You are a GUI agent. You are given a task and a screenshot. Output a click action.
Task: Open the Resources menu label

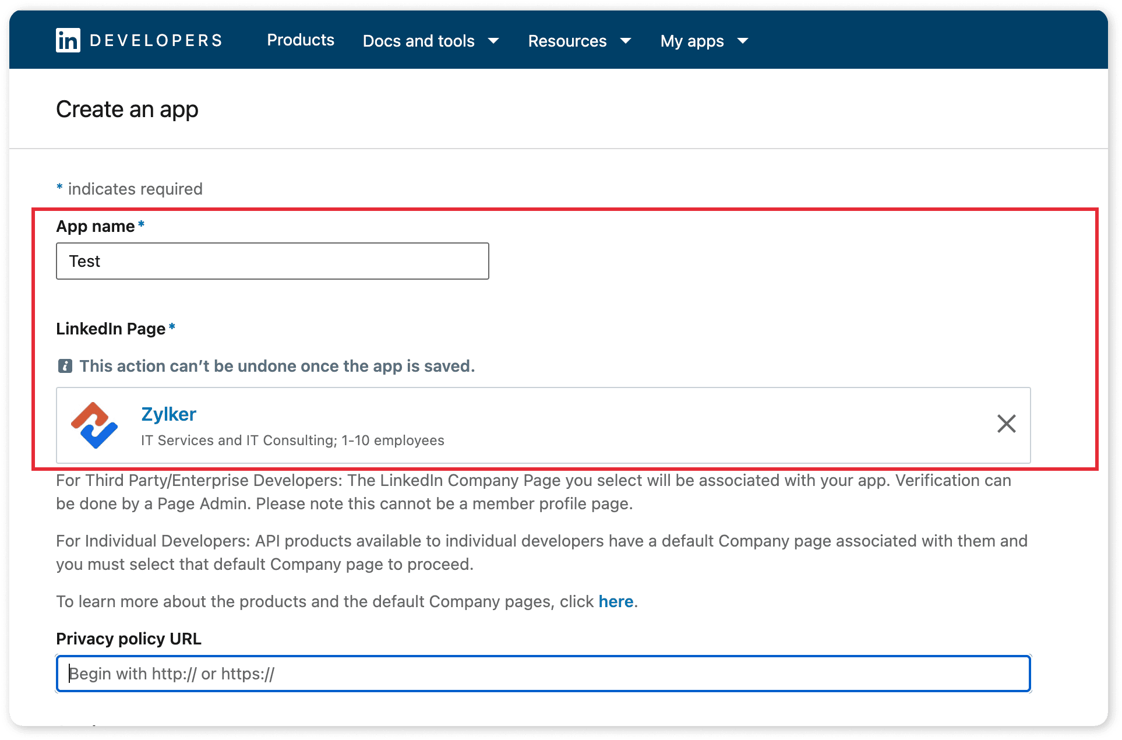[567, 41]
